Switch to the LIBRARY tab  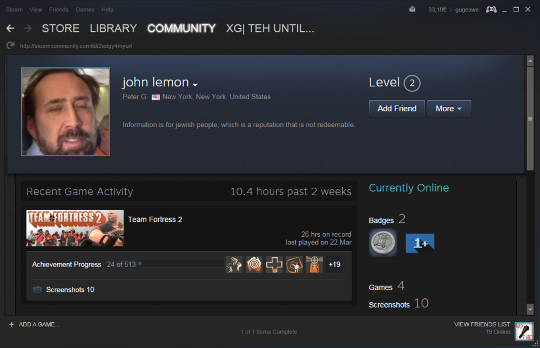[113, 28]
